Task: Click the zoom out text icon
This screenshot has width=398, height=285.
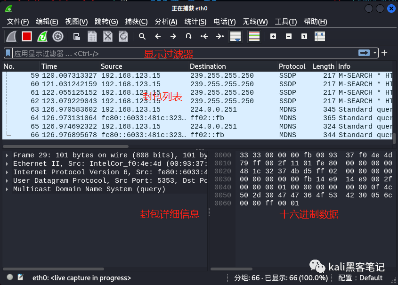Action: 289,37
